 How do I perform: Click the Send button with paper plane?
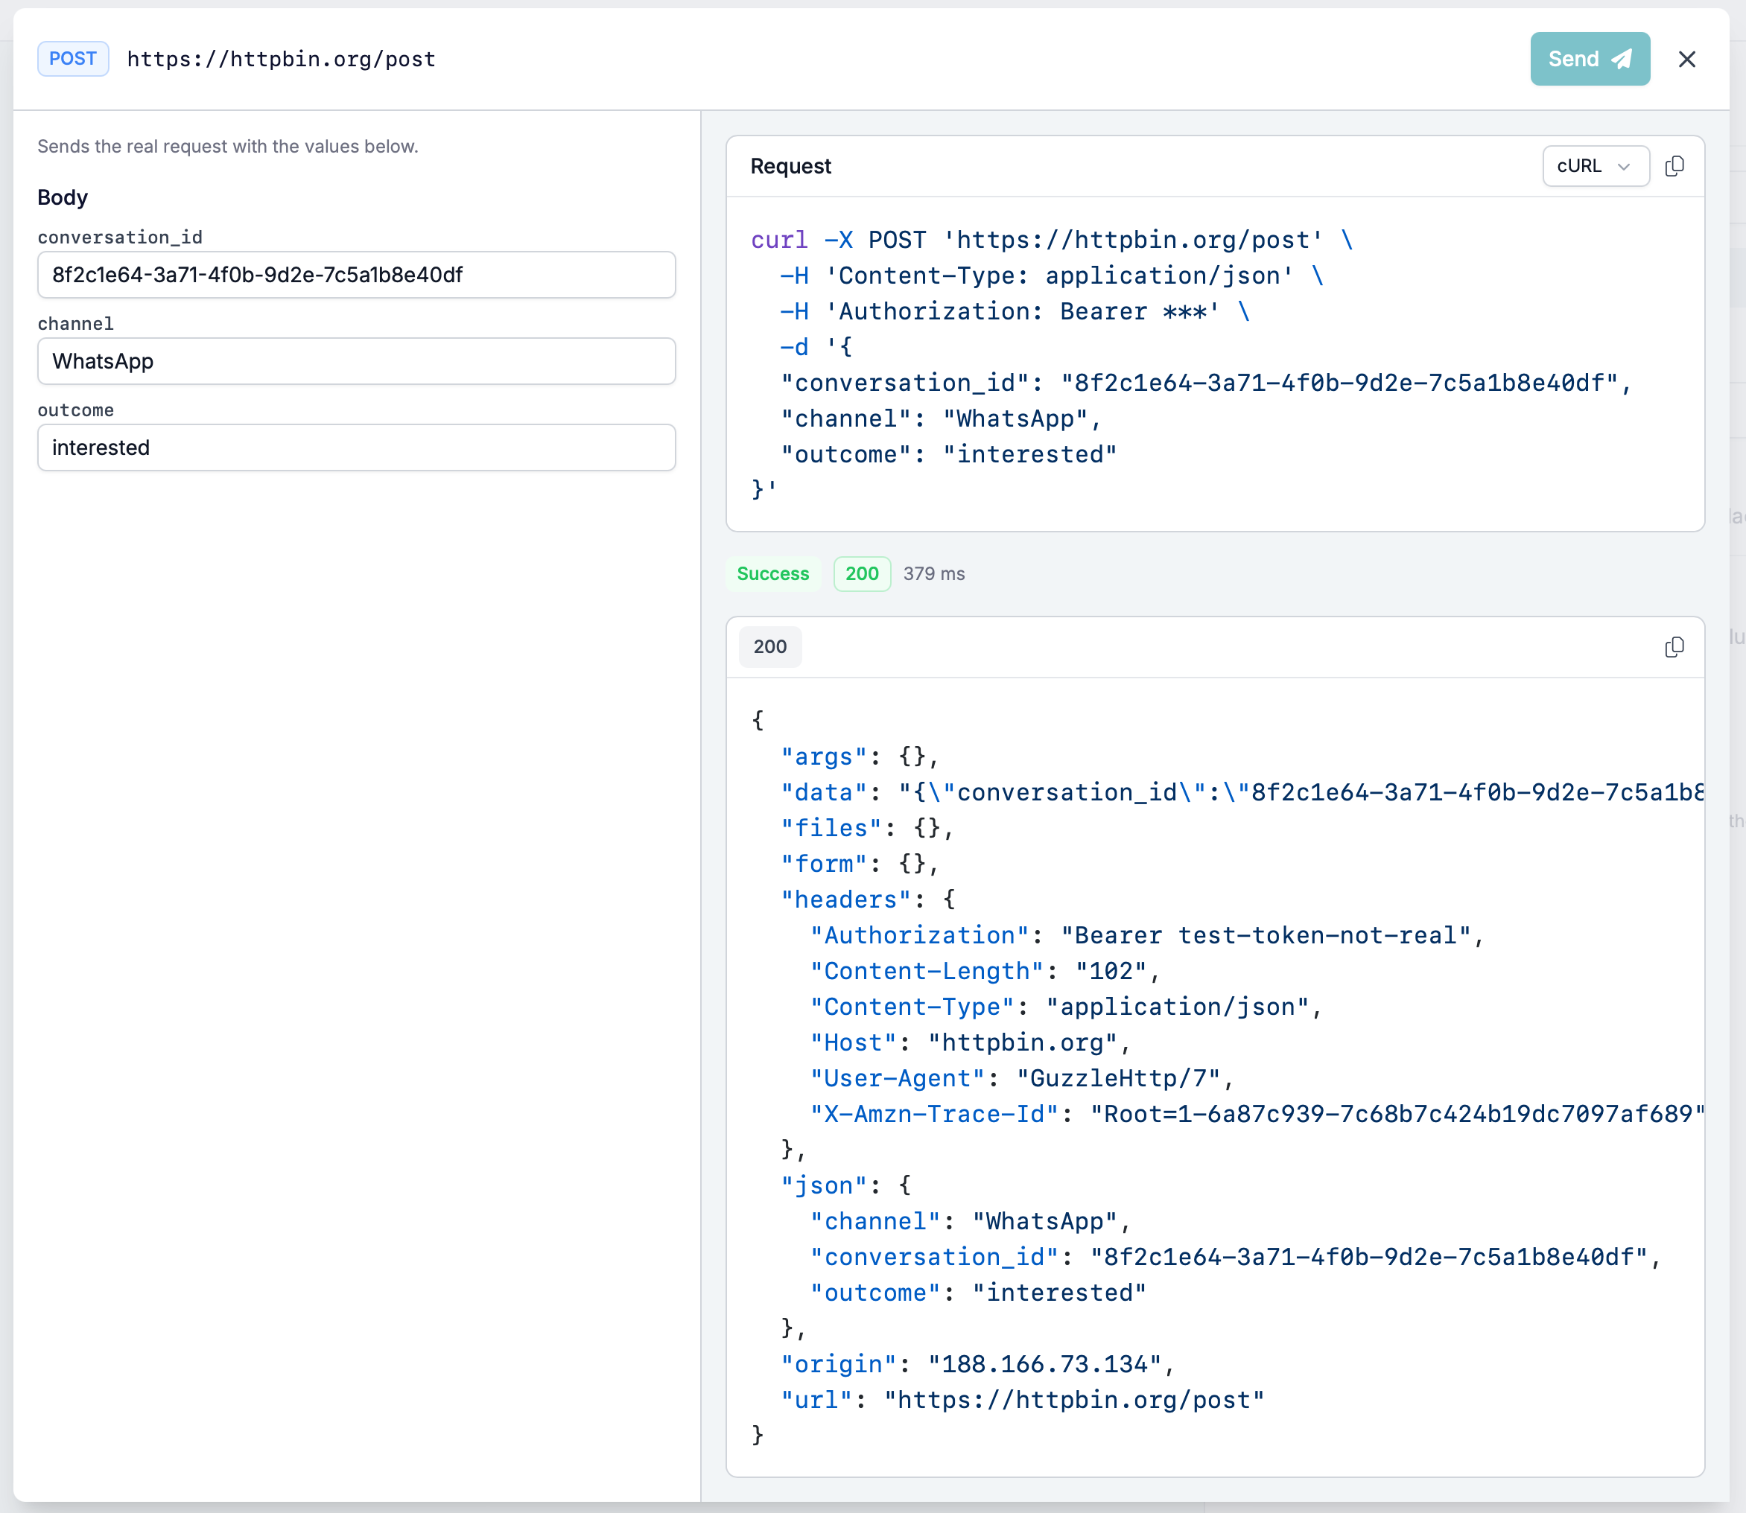1589,59
